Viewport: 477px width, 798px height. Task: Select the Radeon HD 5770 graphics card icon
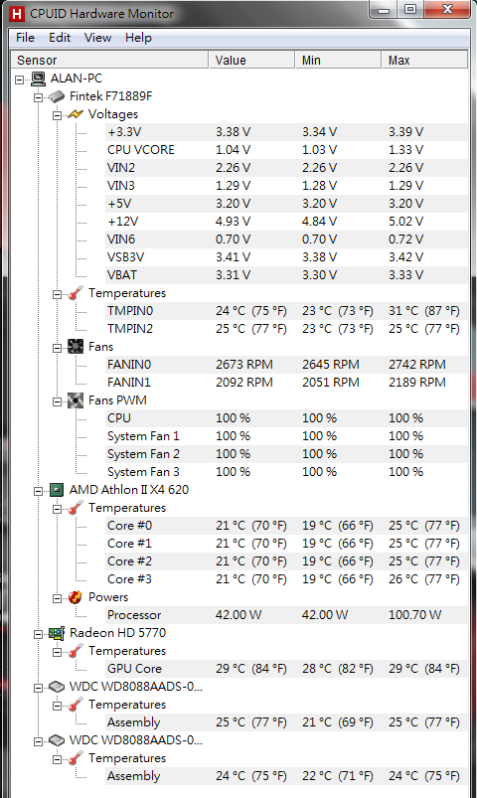click(57, 633)
